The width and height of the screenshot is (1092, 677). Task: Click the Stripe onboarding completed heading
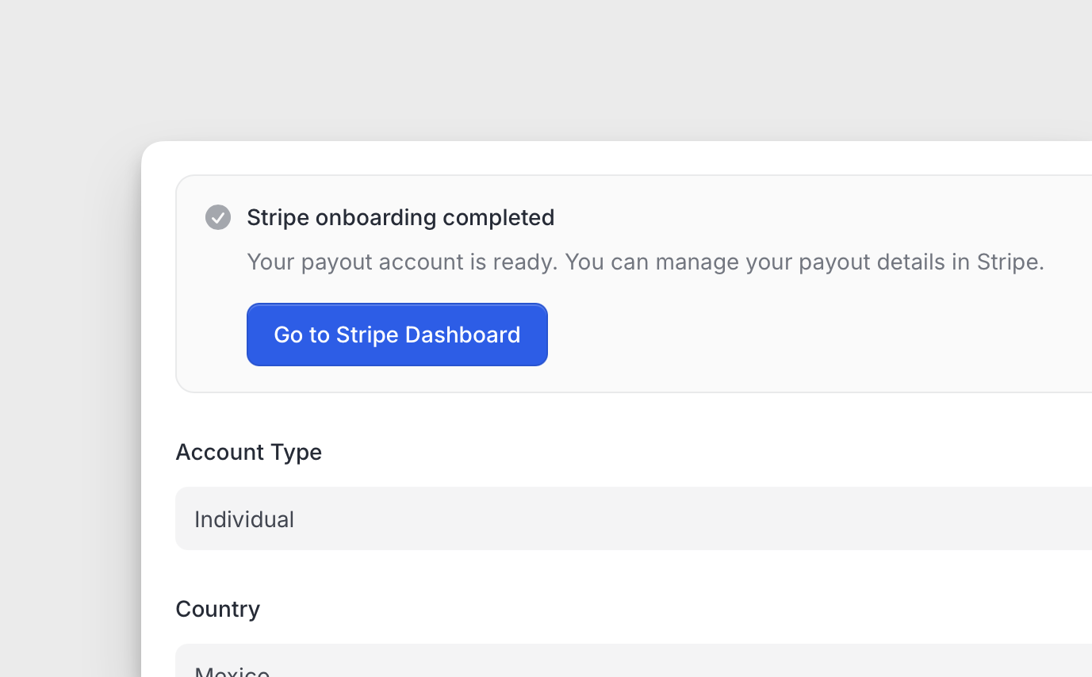click(400, 217)
